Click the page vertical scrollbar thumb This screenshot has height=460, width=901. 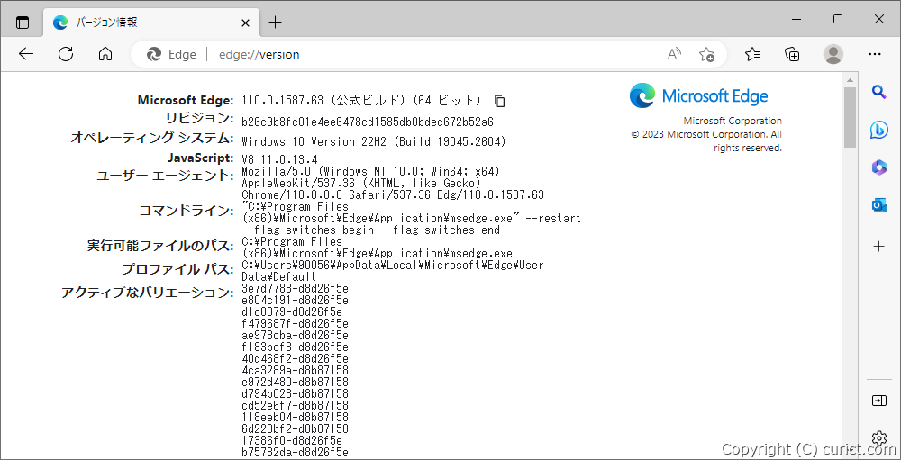[850, 118]
